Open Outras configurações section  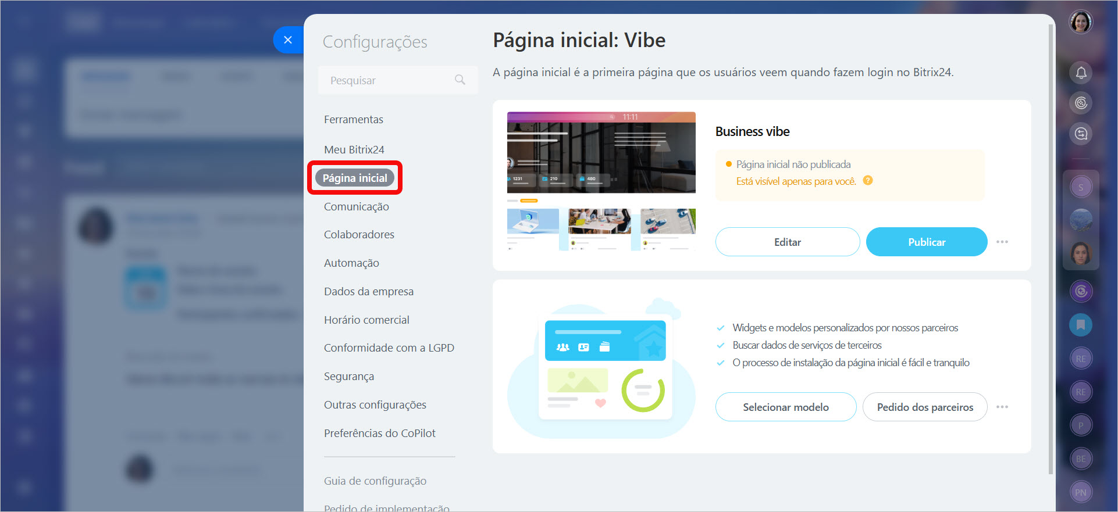(375, 405)
